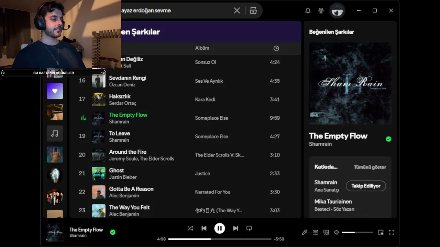The width and height of the screenshot is (440, 247).
Task: Select the Sevdanın Rengi track
Action: point(128,78)
